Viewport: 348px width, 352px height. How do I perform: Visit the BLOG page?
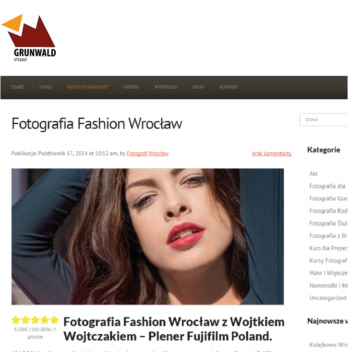198,87
